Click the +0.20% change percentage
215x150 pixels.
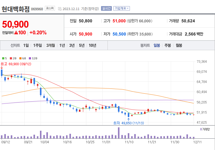38,32
